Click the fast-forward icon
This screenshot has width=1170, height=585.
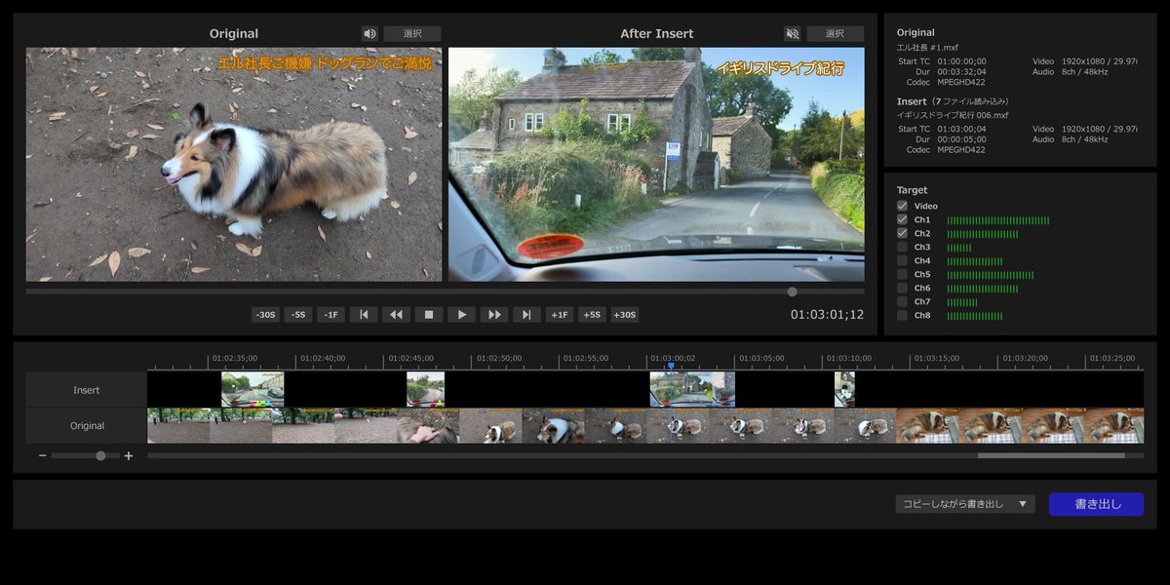(x=494, y=314)
